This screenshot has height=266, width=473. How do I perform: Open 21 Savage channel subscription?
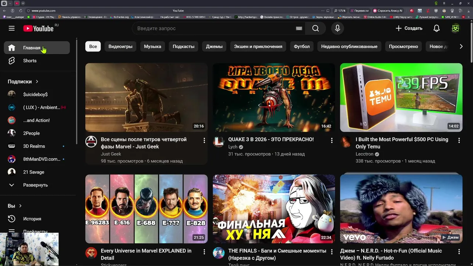click(37, 172)
